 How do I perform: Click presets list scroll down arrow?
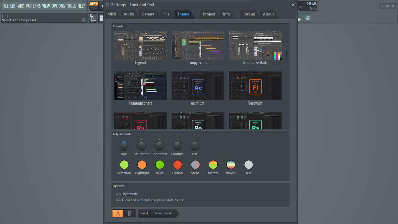(x=286, y=127)
